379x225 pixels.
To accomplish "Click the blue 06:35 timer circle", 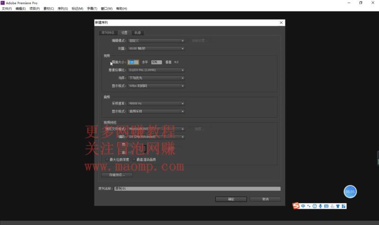I will point(350,192).
